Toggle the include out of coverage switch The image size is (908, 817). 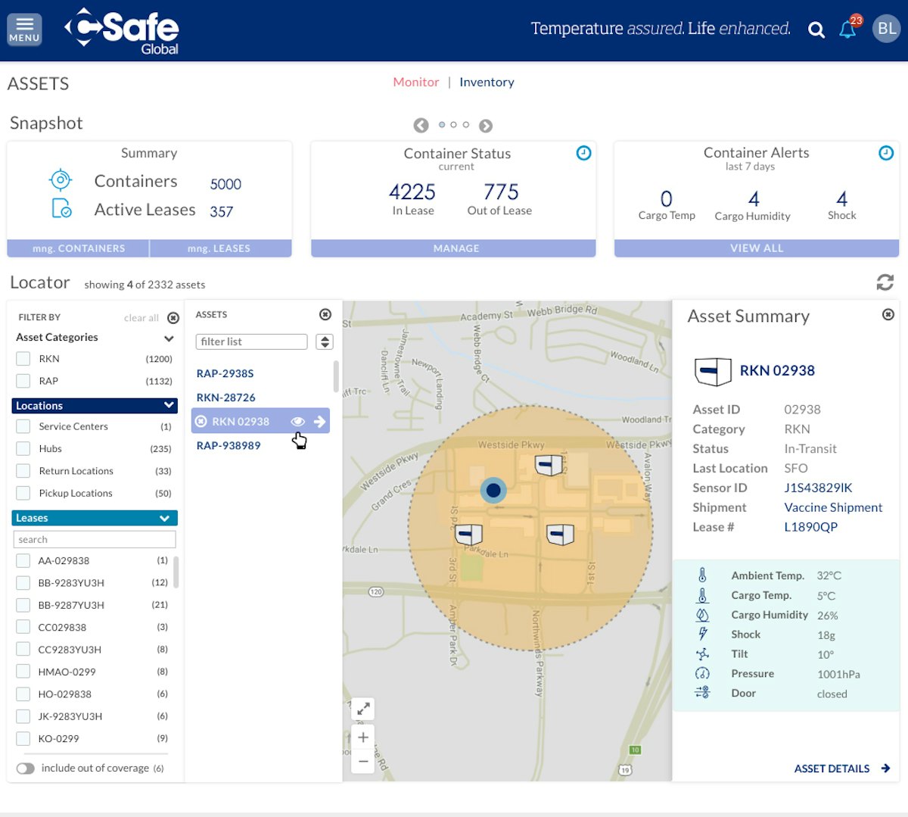pyautogui.click(x=26, y=768)
